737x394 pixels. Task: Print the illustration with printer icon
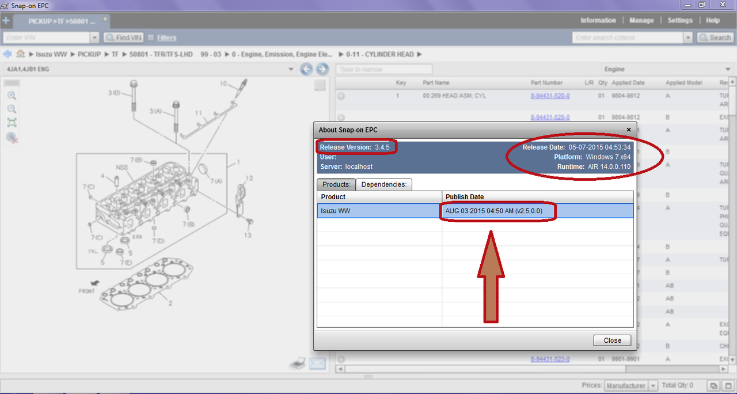(x=297, y=363)
